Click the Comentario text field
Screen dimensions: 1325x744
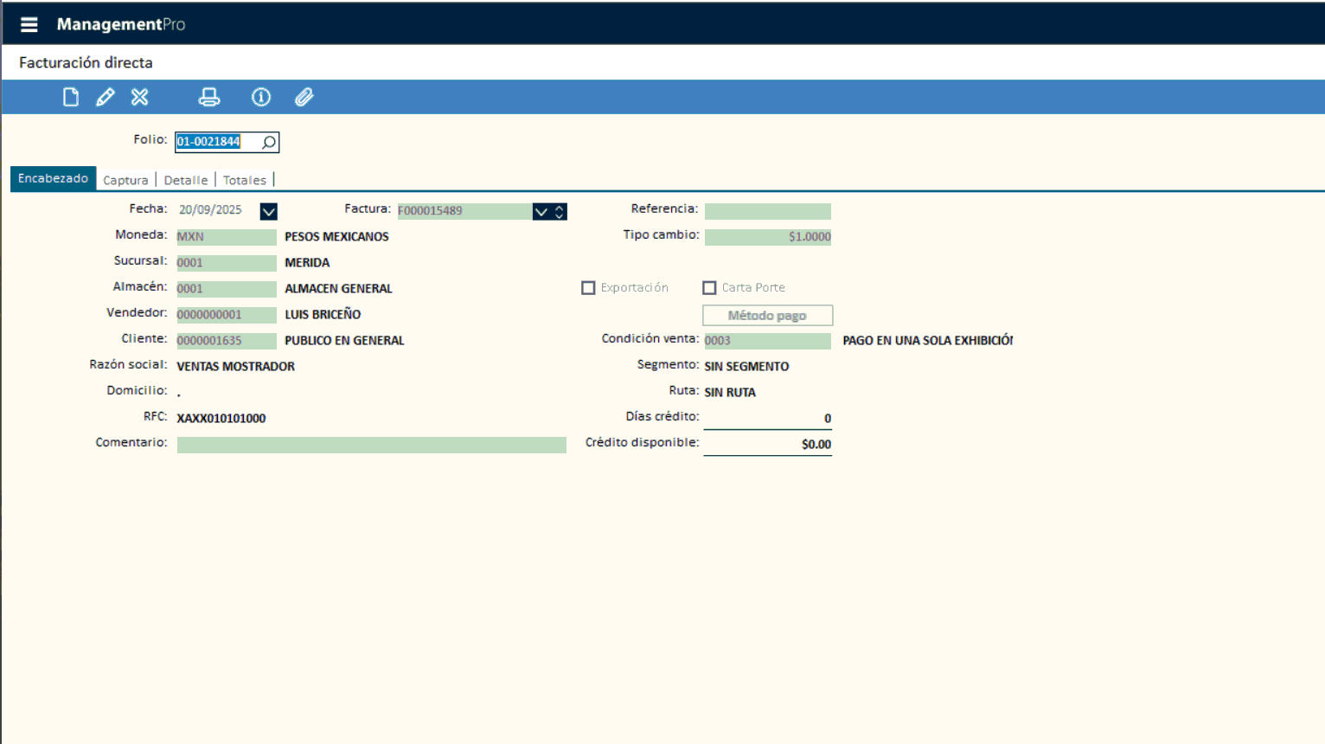point(371,445)
